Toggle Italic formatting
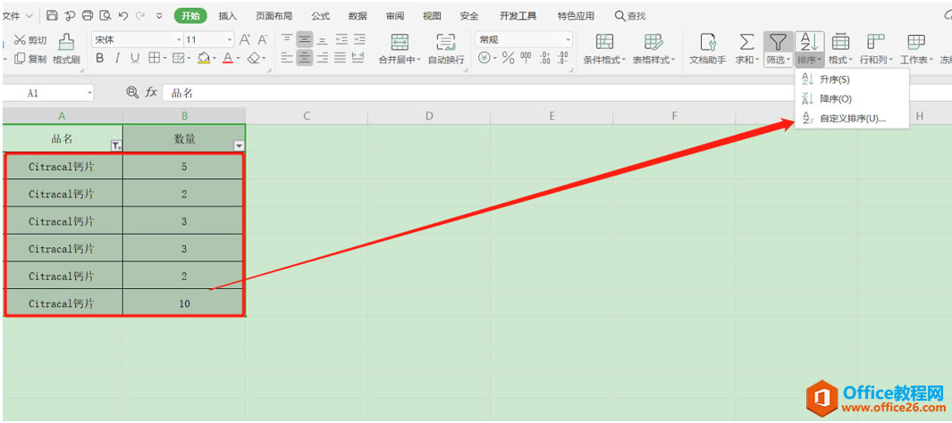The image size is (952, 423). (117, 58)
